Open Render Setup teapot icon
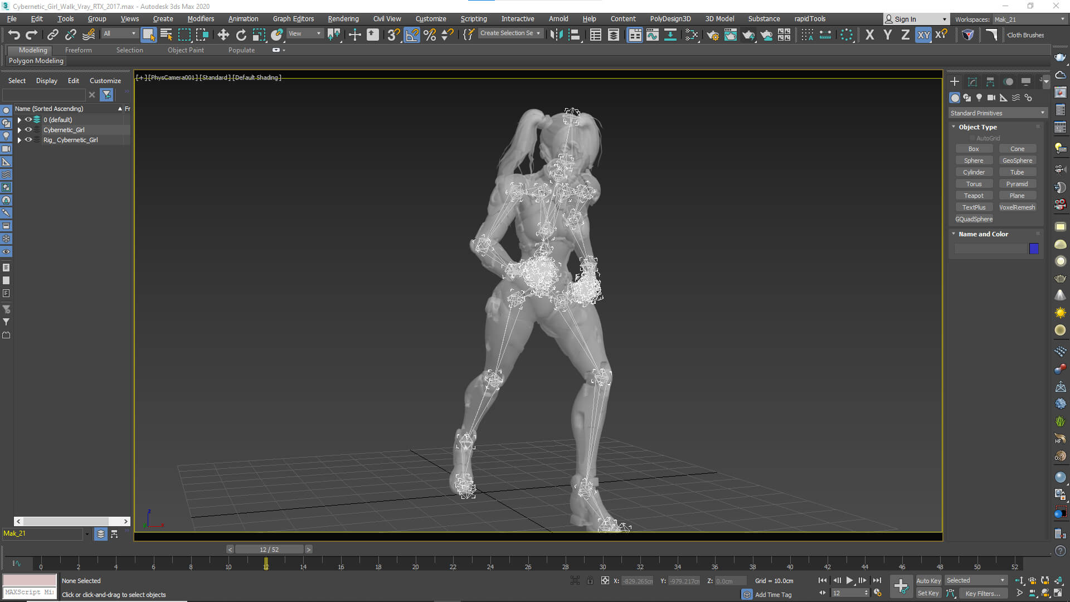 tap(713, 35)
